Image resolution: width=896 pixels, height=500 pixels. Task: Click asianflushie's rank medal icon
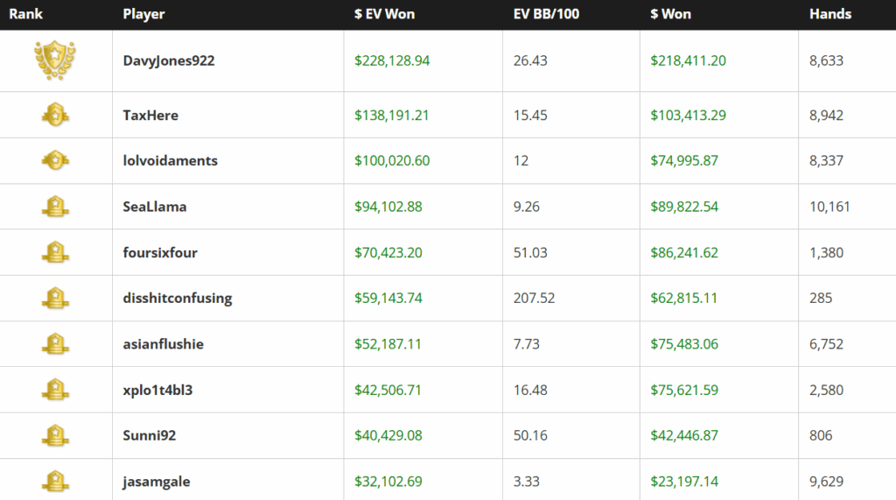56,343
